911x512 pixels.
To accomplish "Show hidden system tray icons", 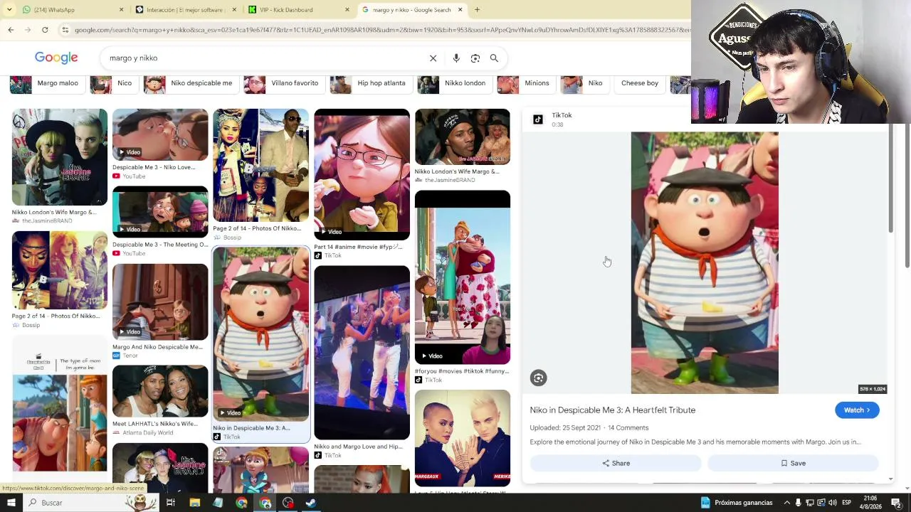I will tap(786, 503).
